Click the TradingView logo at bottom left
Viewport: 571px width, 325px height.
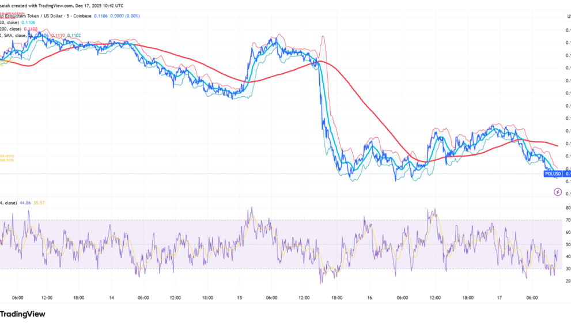[x=22, y=315]
